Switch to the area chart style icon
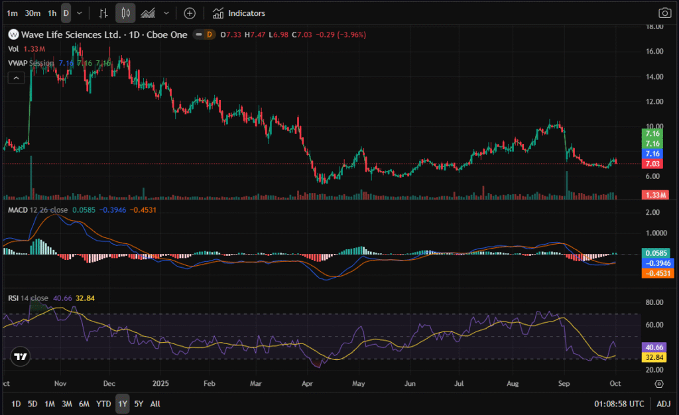The image size is (679, 415). (x=148, y=13)
